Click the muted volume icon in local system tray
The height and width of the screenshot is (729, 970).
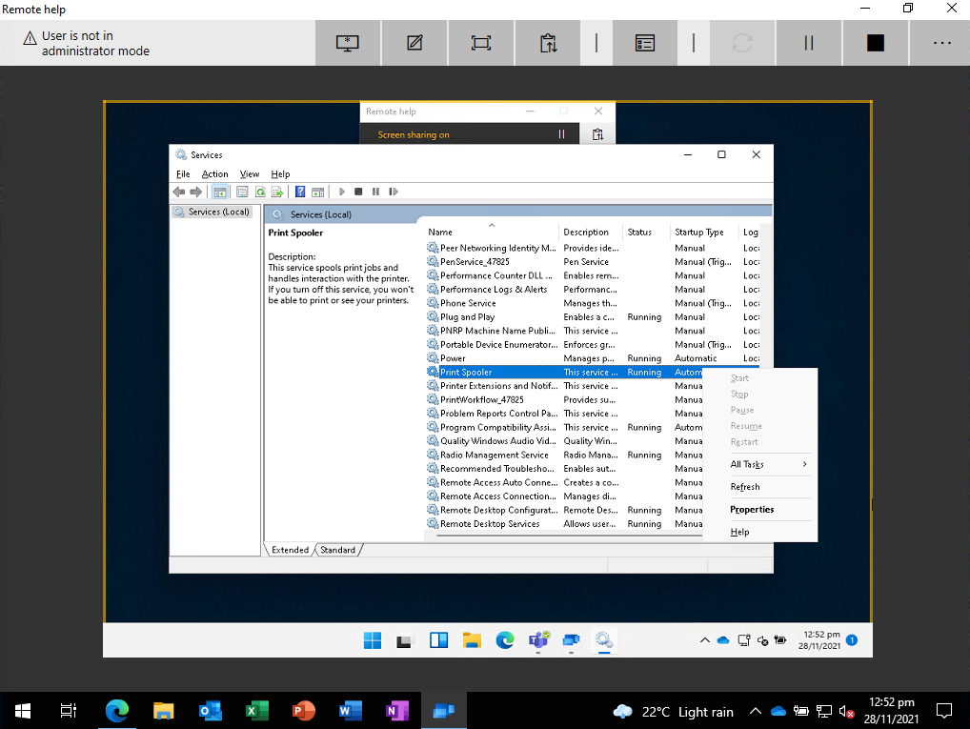(847, 712)
